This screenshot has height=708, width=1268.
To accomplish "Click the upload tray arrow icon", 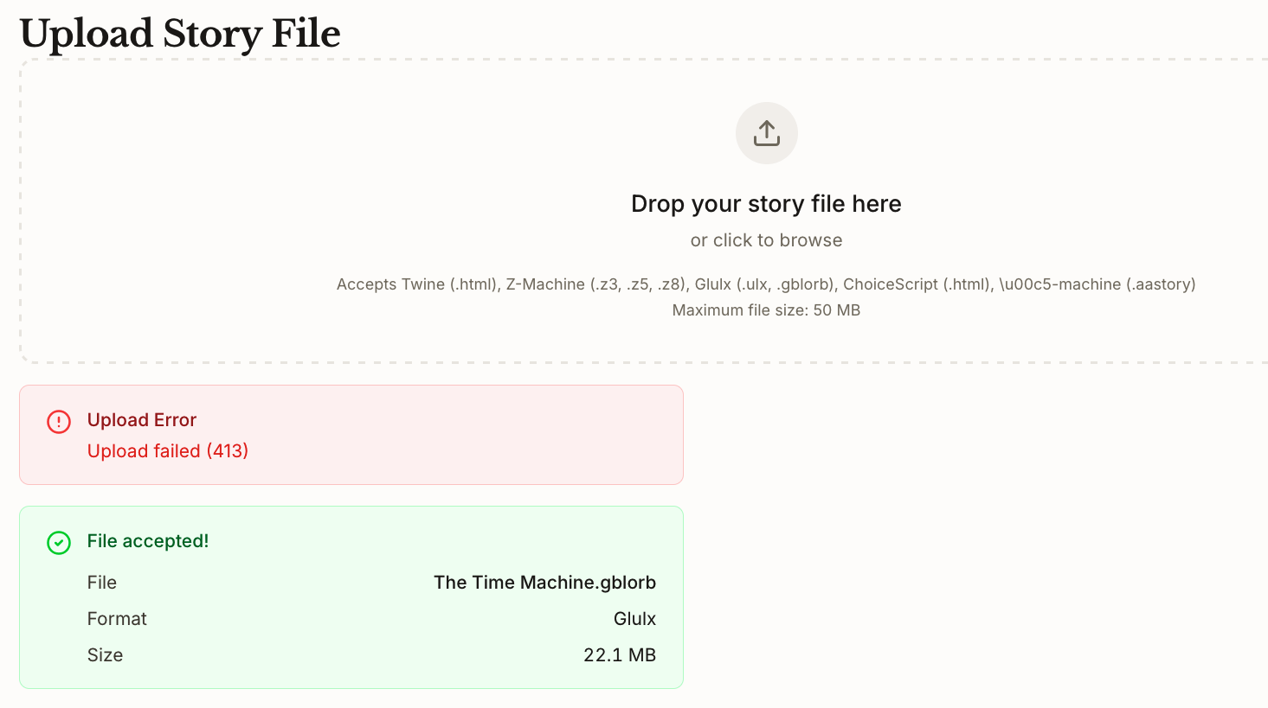I will [x=766, y=133].
